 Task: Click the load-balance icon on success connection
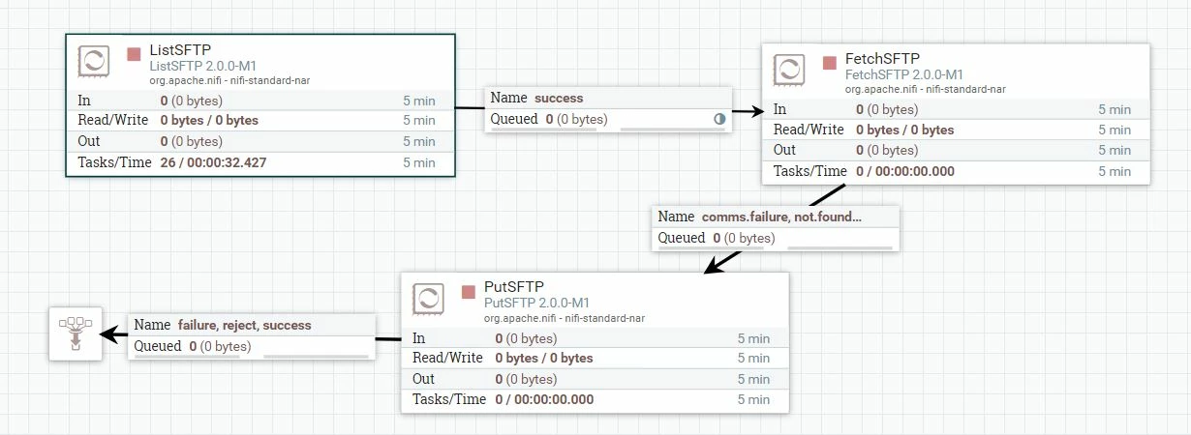click(719, 119)
